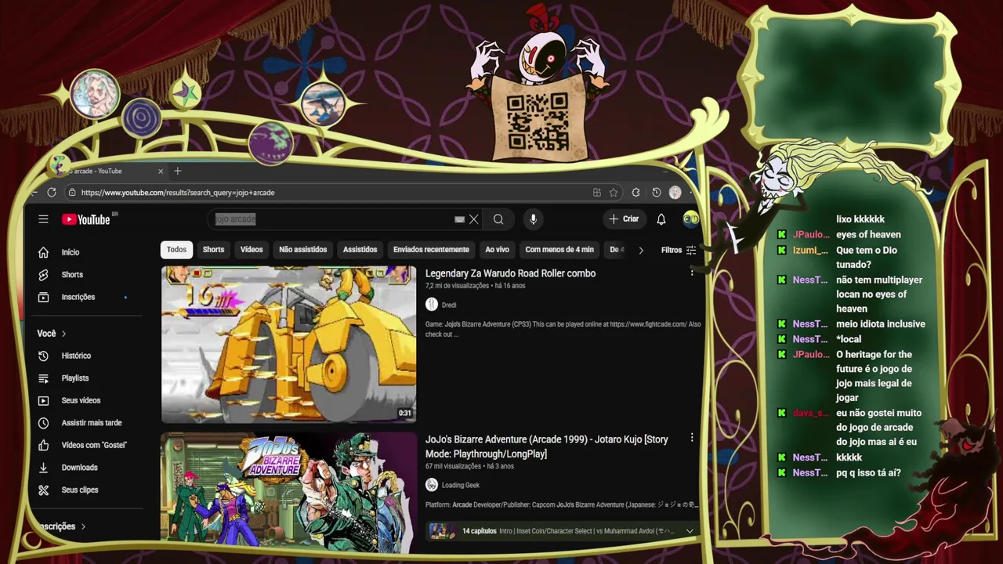The width and height of the screenshot is (1003, 564).
Task: Click chat message 'pq q isso tá aí?'
Action: tap(868, 472)
